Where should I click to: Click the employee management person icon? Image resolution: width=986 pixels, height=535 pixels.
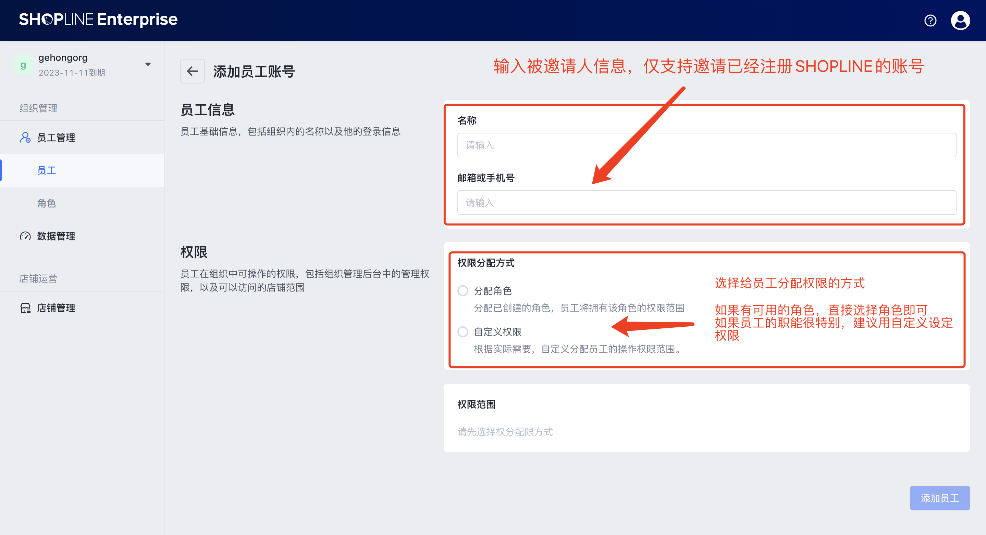coord(25,138)
